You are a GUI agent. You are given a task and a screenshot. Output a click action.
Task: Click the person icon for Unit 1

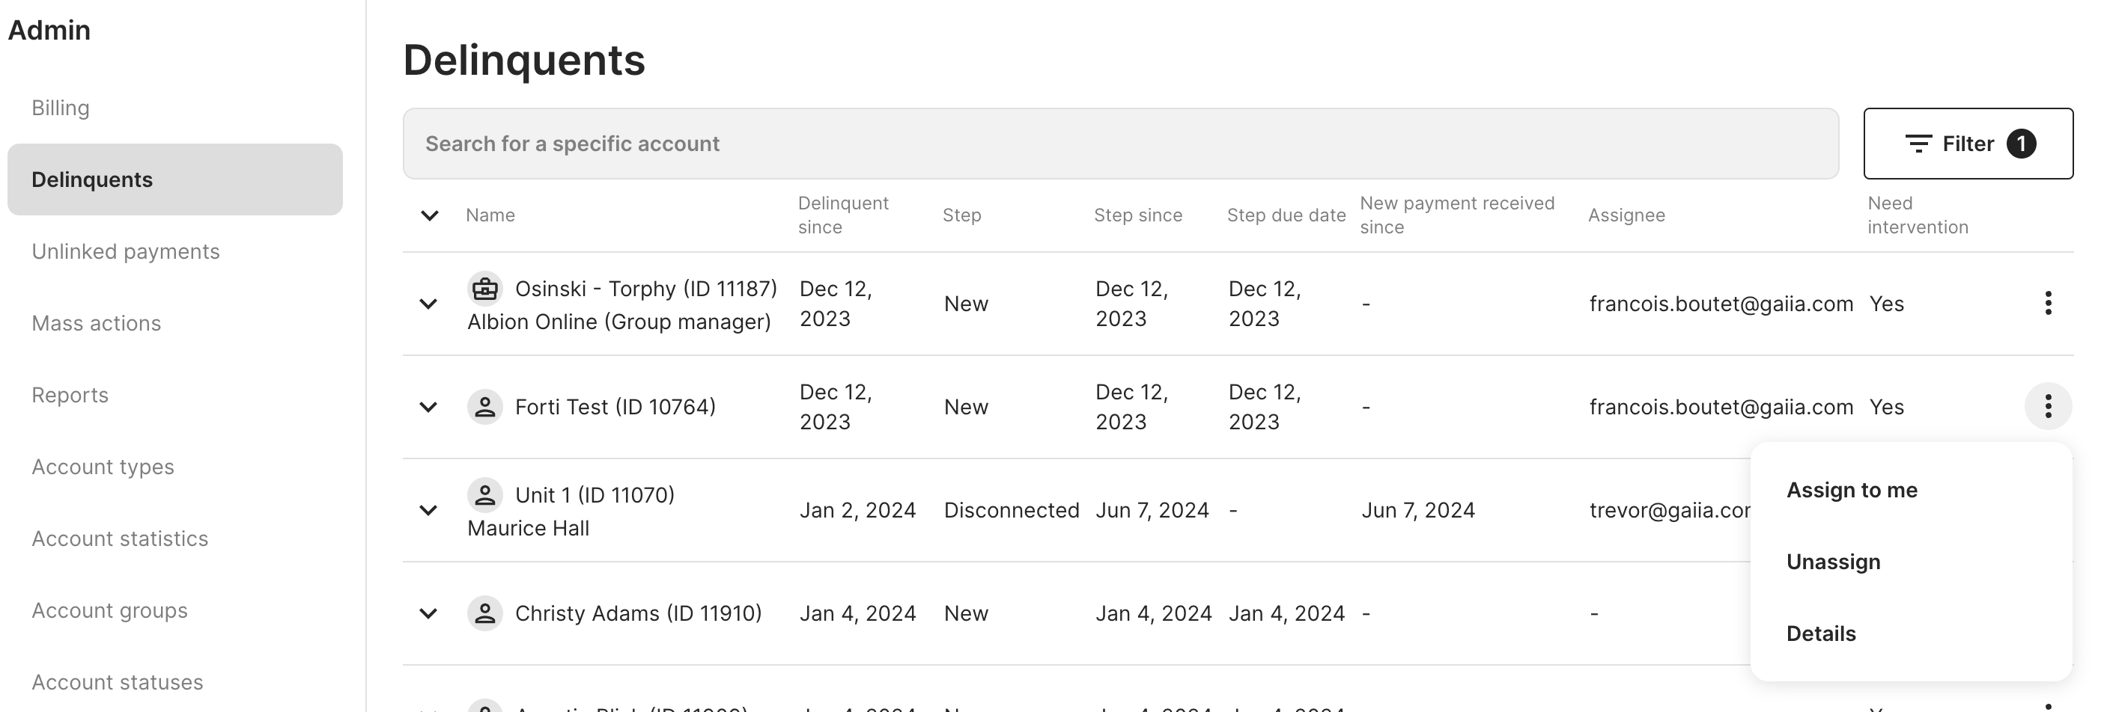point(485,494)
